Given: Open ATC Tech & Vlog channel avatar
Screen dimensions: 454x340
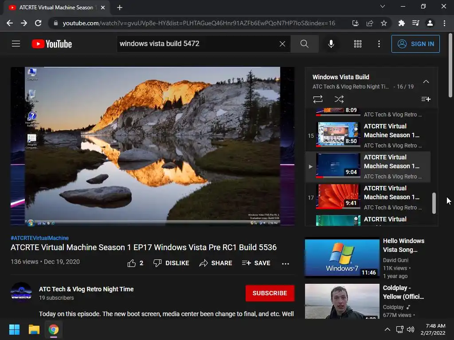Looking at the screenshot, I should [21, 292].
